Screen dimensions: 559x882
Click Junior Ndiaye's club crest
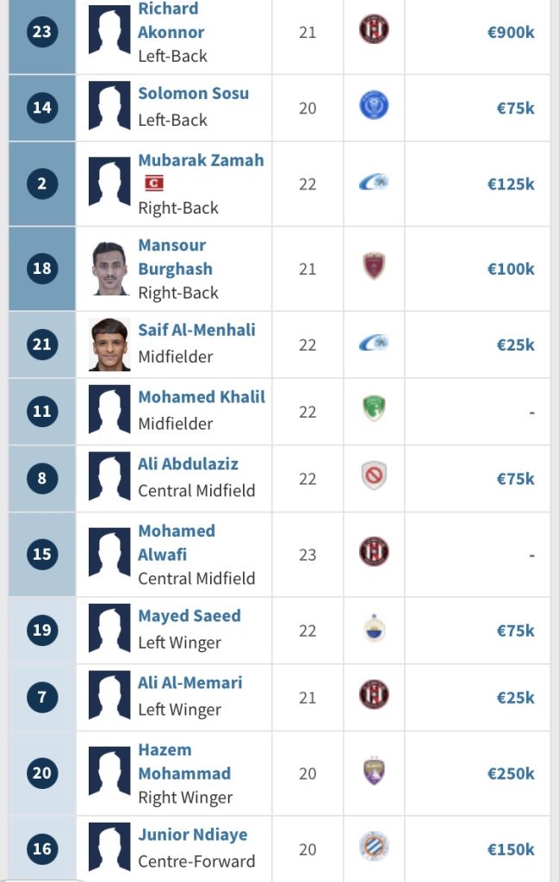point(374,848)
